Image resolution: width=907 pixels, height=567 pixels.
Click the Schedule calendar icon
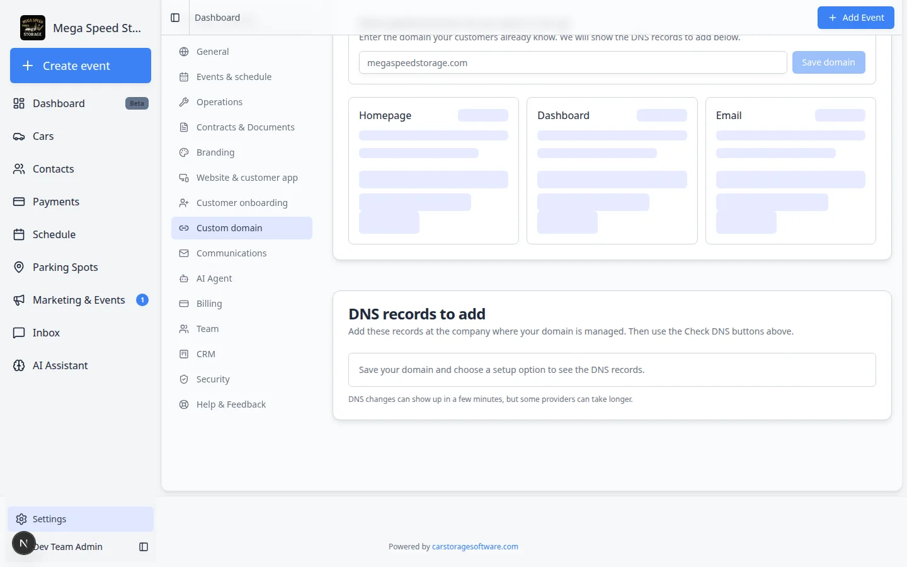[19, 234]
